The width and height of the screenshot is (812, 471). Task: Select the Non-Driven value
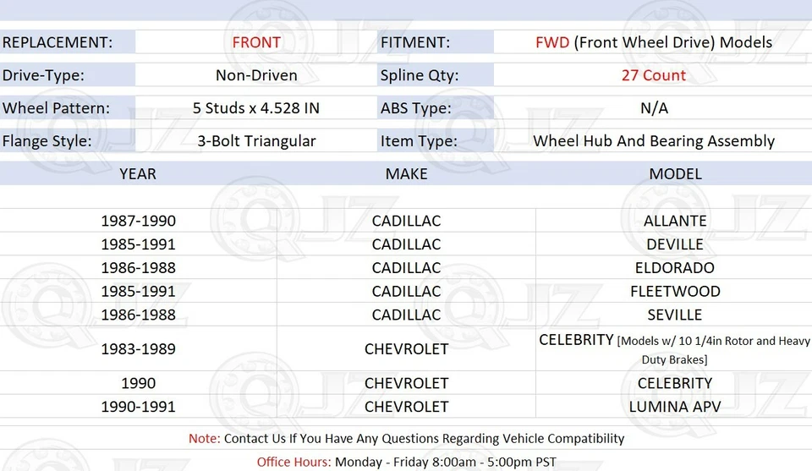point(256,75)
